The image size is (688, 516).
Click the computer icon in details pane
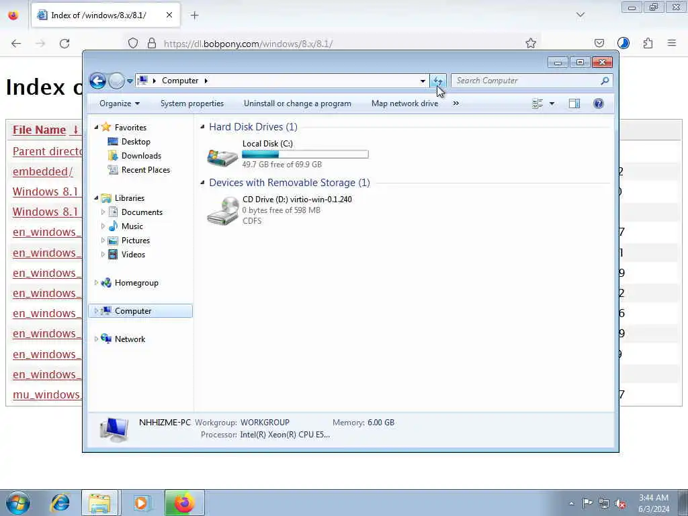pyautogui.click(x=114, y=429)
